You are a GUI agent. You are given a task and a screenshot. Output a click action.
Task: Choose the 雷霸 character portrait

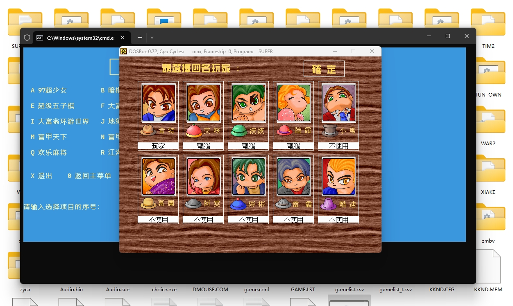(x=293, y=176)
